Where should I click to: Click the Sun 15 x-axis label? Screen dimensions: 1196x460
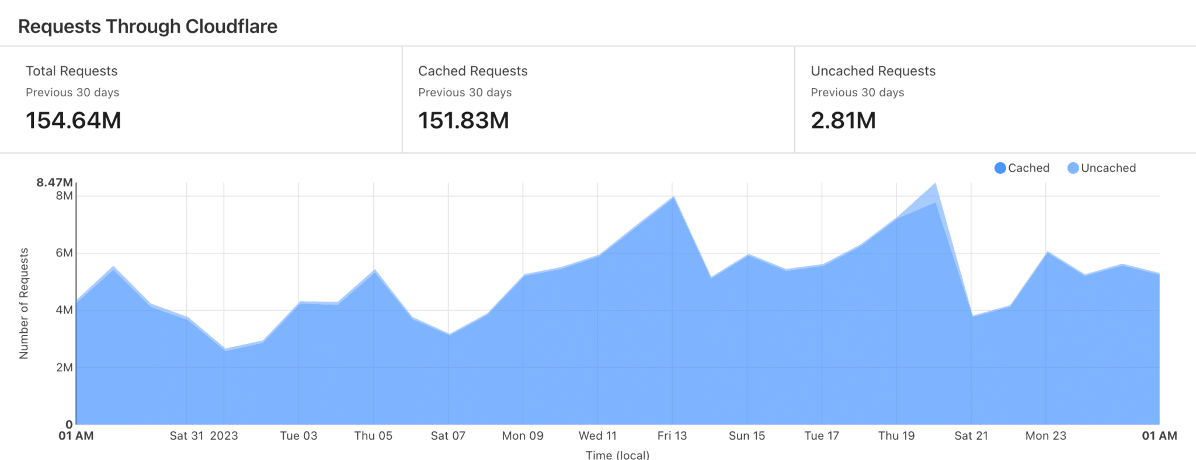(747, 436)
